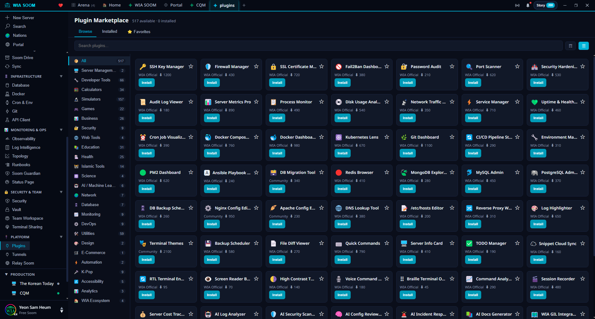
Task: Collapse the MONITORING & OPS section
Action: 61,130
